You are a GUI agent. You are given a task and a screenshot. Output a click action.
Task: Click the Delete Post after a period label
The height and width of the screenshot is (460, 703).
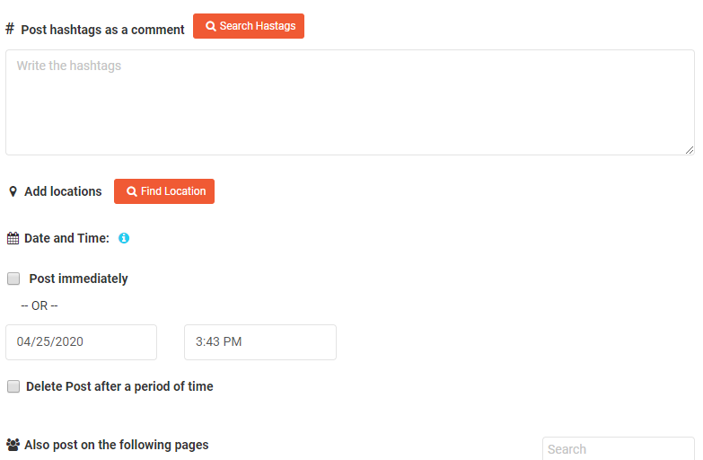[119, 386]
